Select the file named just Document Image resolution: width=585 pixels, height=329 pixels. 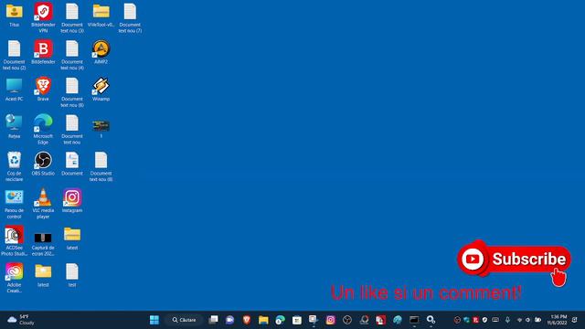click(x=72, y=164)
